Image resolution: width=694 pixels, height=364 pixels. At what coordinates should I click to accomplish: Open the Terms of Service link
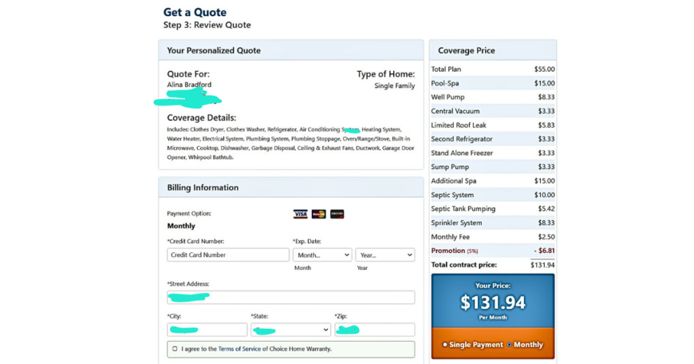(x=240, y=349)
